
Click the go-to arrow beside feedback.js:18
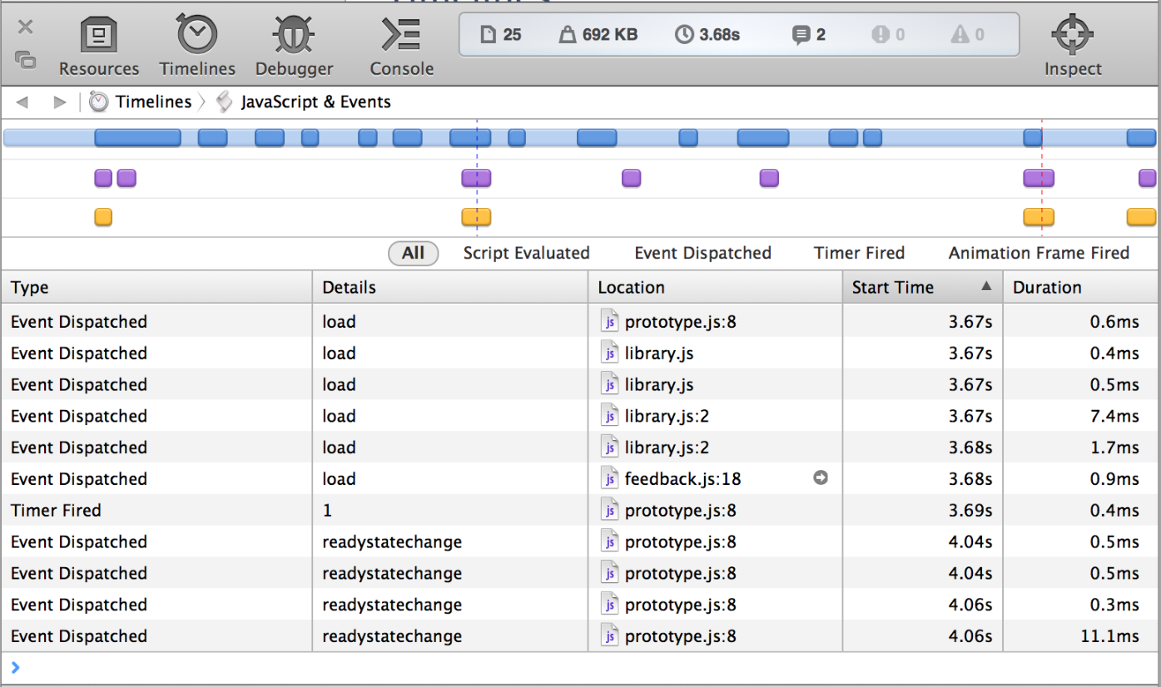(x=821, y=478)
